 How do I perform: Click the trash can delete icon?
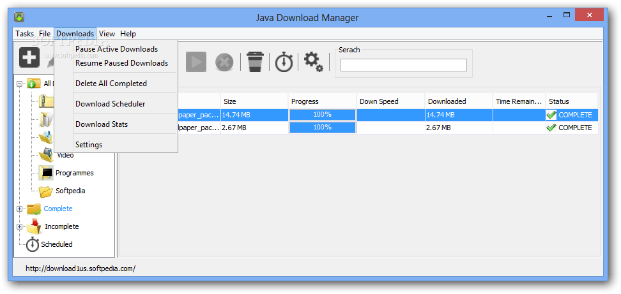[255, 62]
